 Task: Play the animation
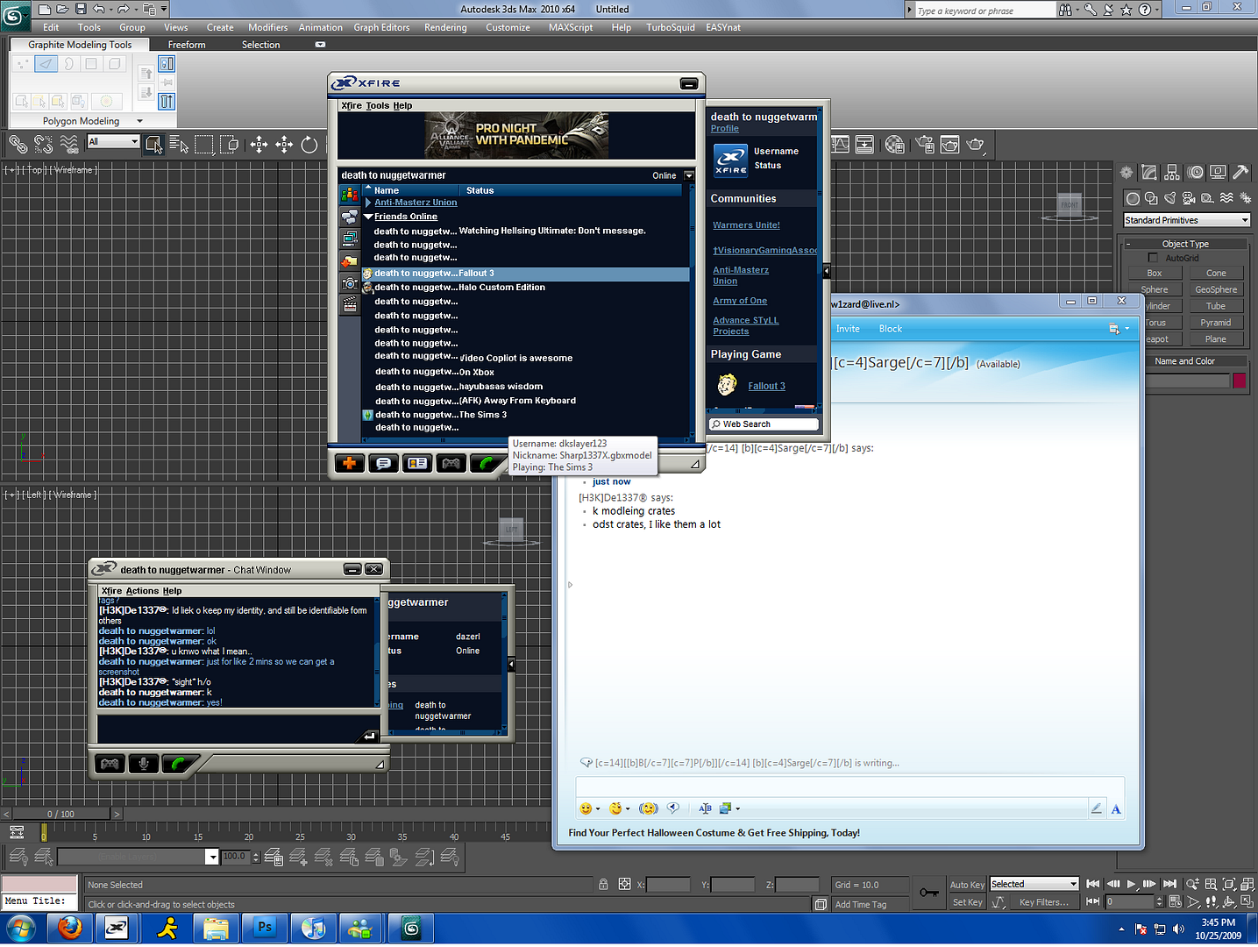(x=1132, y=884)
